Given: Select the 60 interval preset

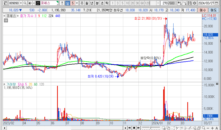Looking at the screenshot, I should 142,3.
